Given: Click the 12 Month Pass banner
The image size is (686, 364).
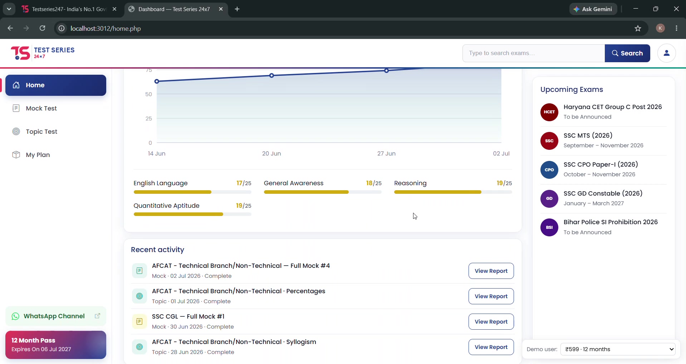Looking at the screenshot, I should click(x=56, y=345).
